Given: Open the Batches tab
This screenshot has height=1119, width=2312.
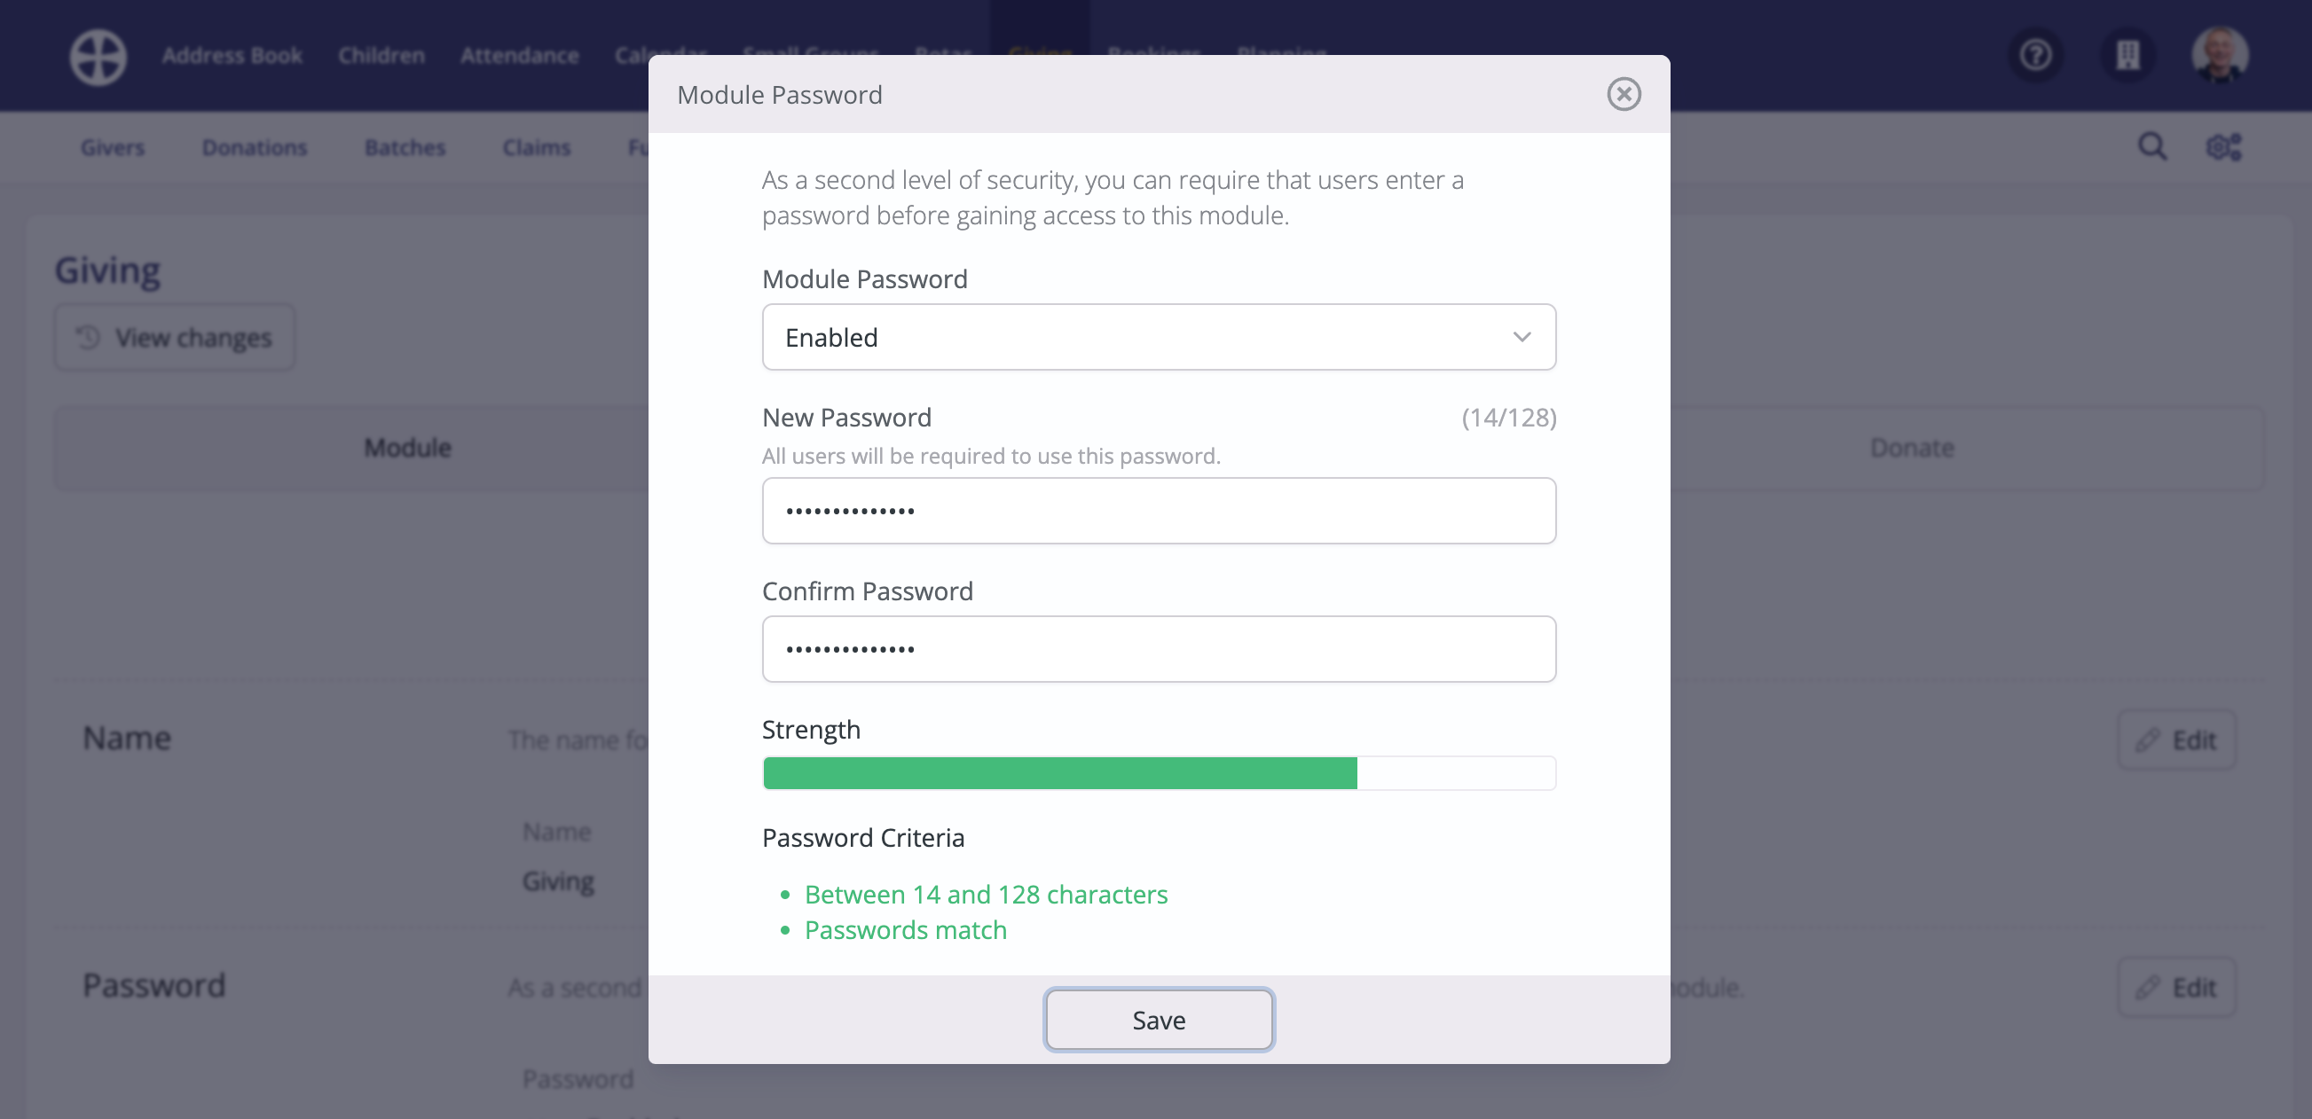Looking at the screenshot, I should (x=404, y=147).
